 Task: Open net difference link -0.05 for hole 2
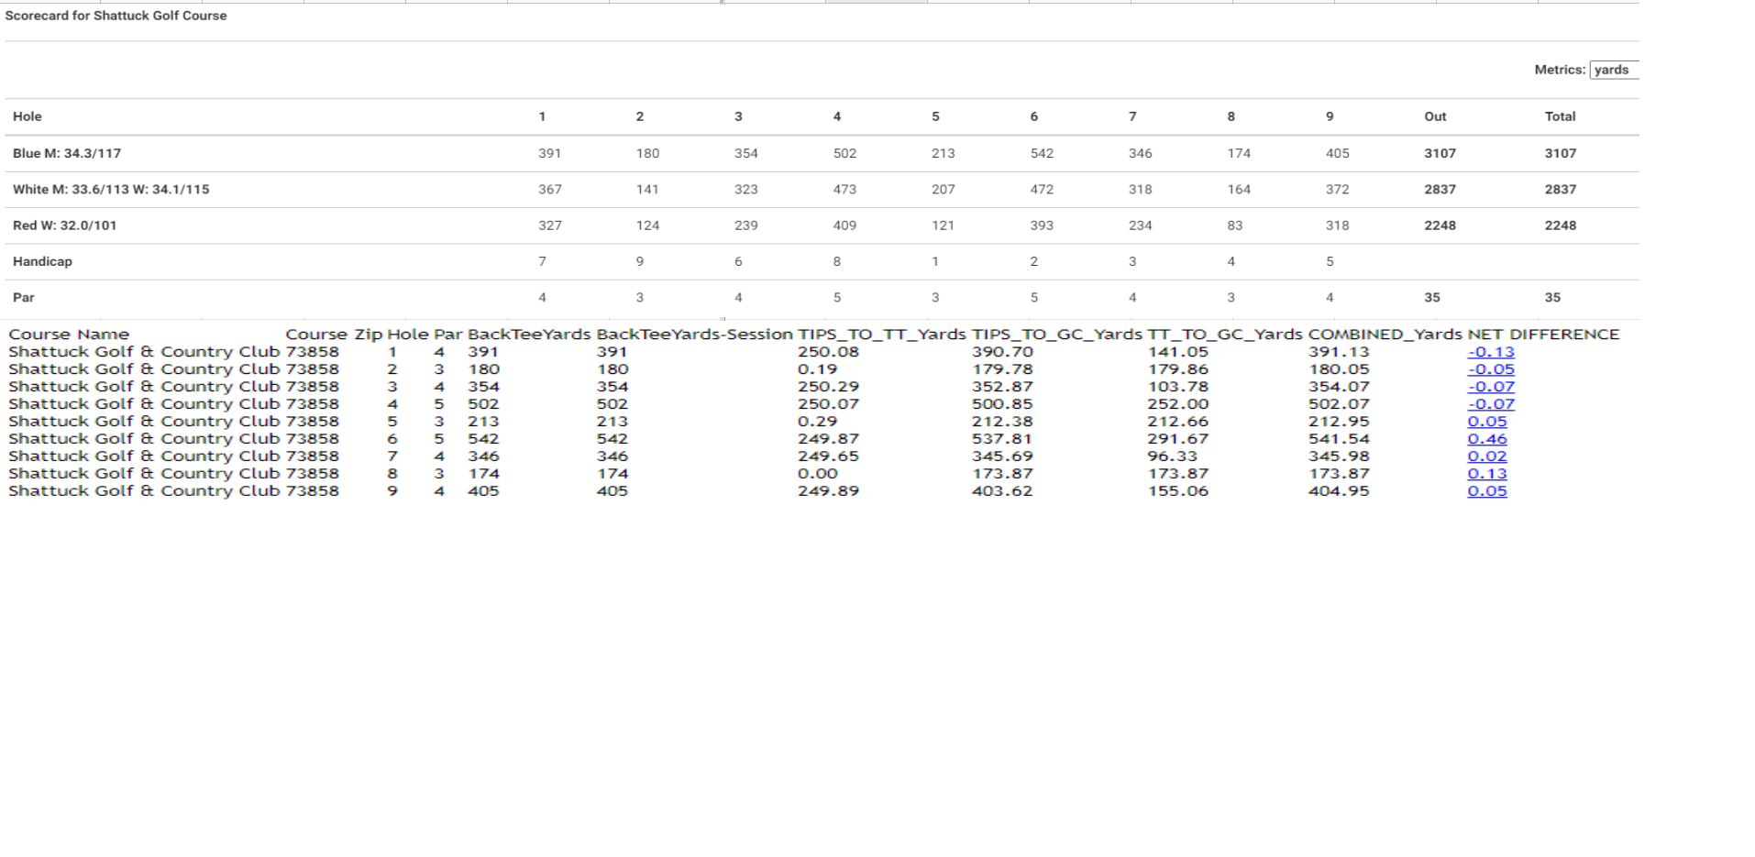tap(1491, 369)
